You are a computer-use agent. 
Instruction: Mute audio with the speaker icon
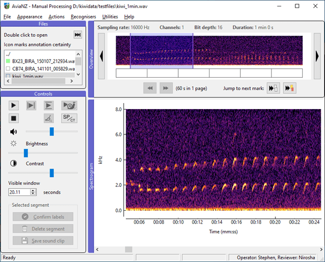pos(13,131)
